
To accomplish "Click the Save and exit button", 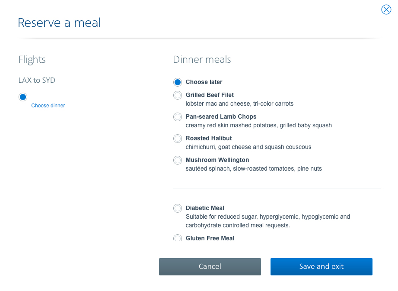I will tap(322, 267).
